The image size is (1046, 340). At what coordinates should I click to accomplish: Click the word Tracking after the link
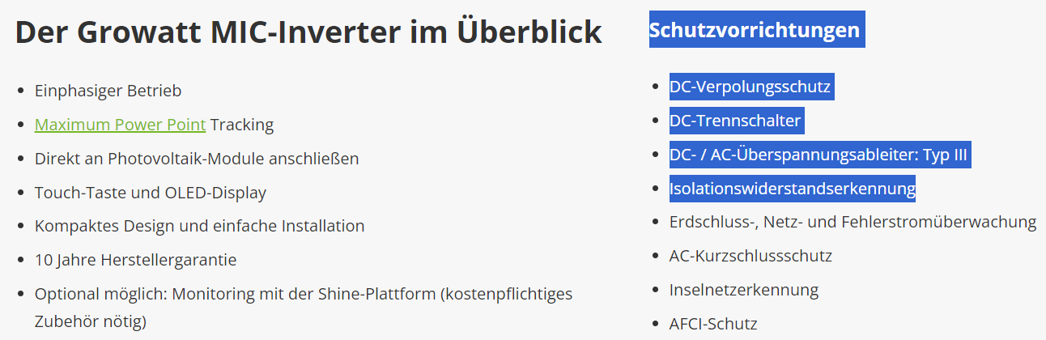tap(242, 125)
